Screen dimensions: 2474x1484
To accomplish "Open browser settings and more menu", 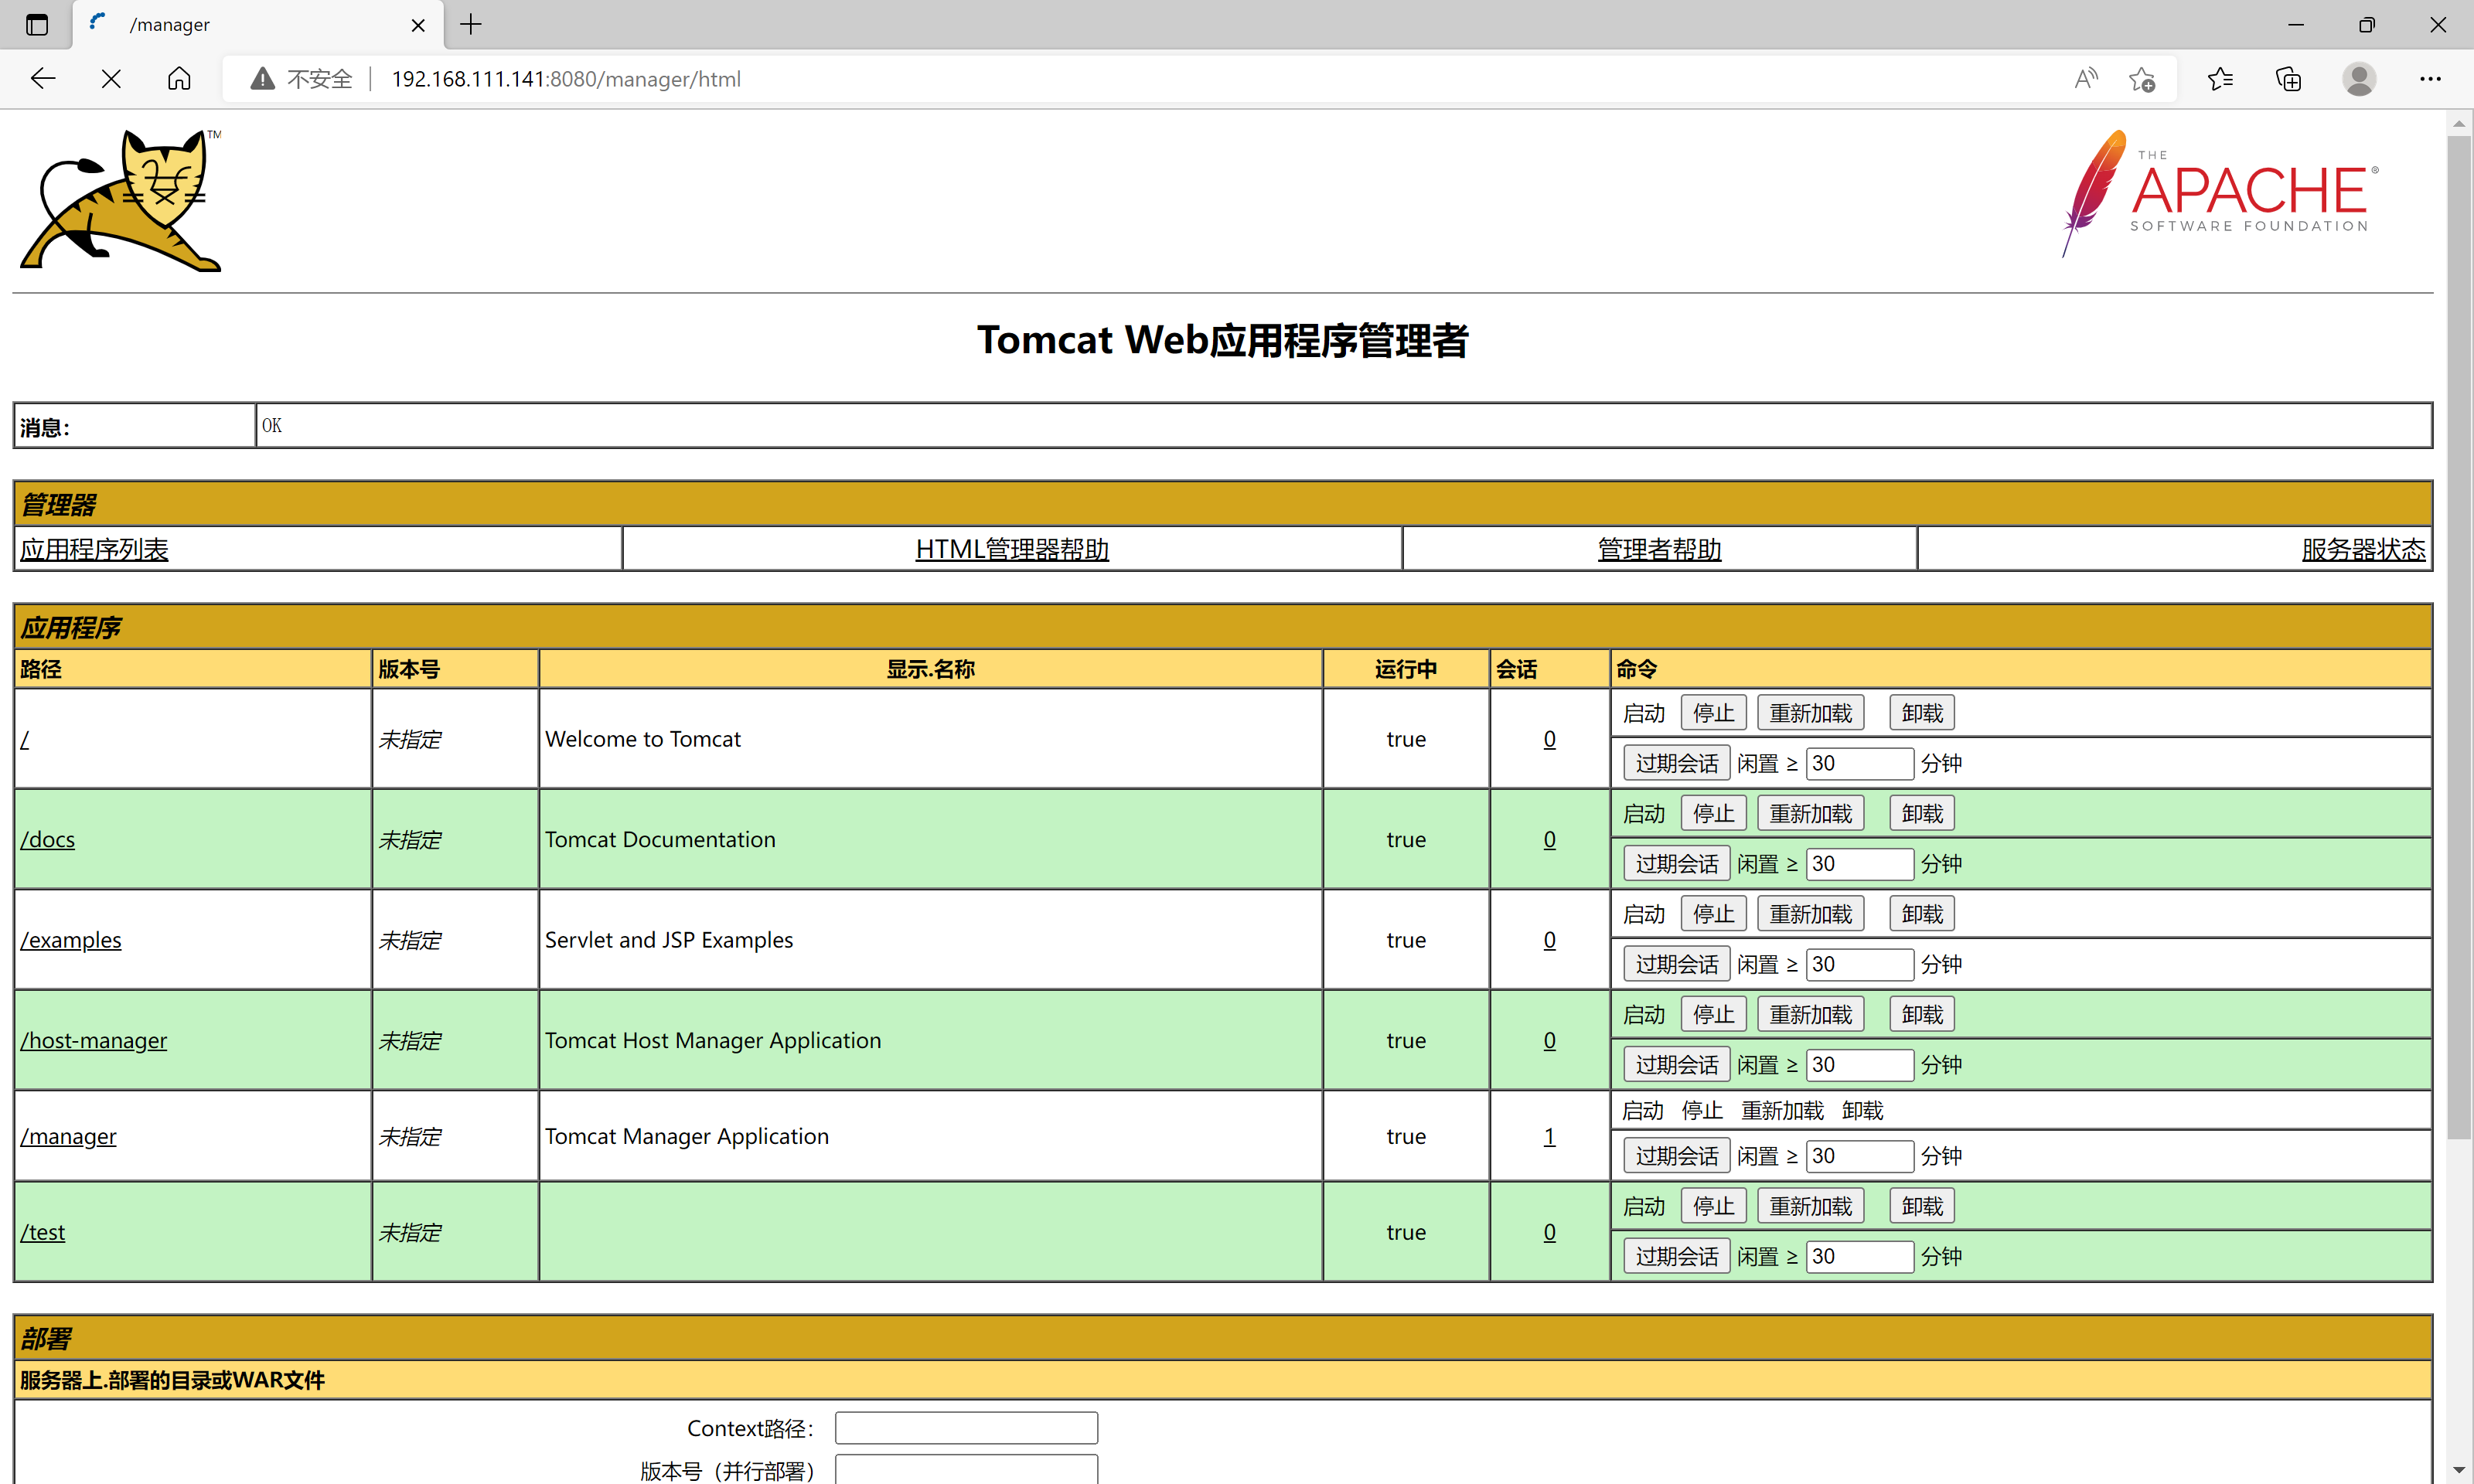I will click(2430, 79).
